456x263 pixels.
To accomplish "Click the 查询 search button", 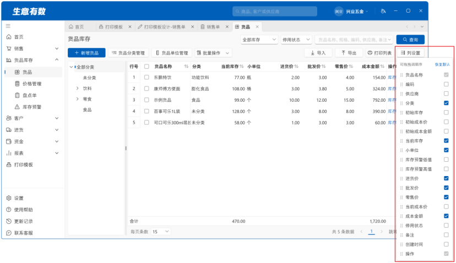I will 410,40.
